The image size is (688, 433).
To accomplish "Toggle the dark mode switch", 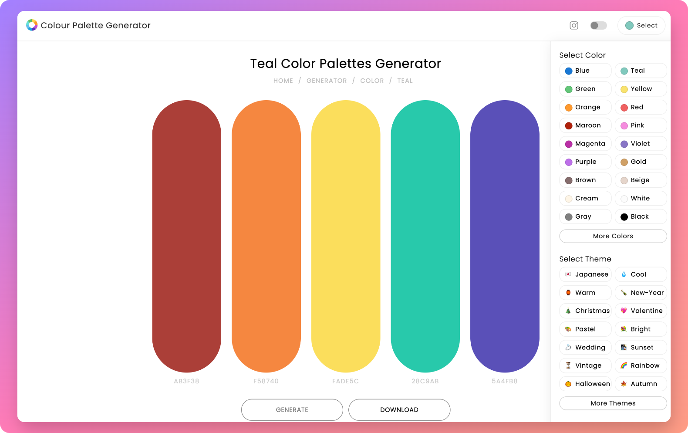I will 598,25.
